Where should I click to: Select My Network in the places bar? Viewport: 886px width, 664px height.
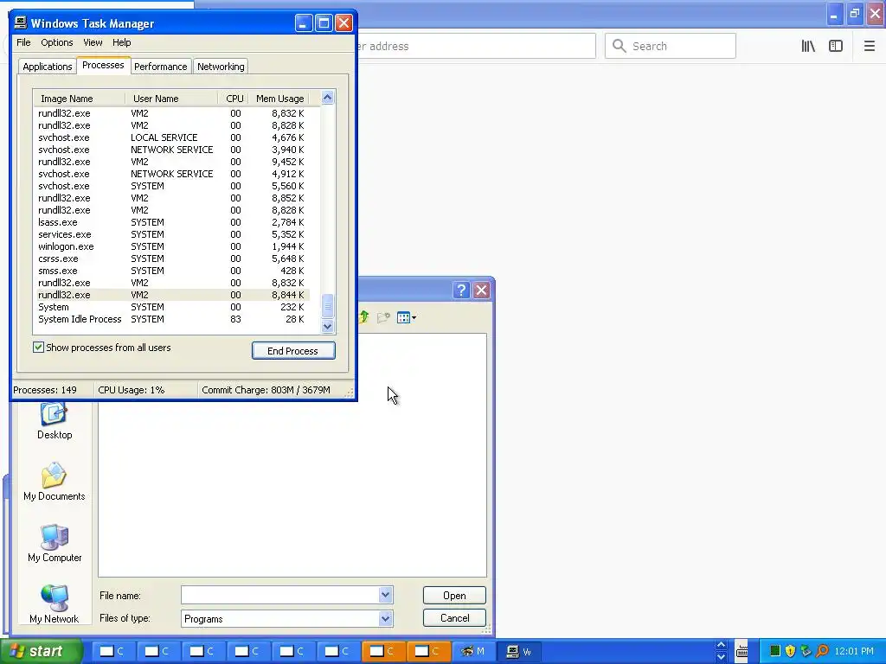[x=55, y=604]
